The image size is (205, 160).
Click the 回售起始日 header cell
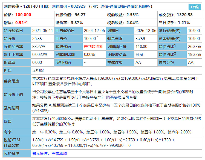tap(68, 31)
